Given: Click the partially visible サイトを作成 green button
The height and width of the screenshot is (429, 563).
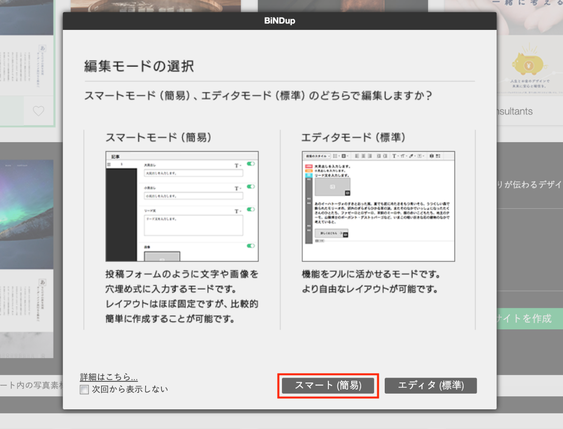Looking at the screenshot, I should [529, 319].
